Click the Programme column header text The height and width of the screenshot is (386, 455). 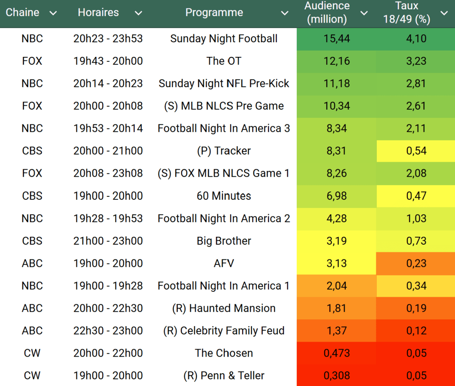(x=214, y=13)
